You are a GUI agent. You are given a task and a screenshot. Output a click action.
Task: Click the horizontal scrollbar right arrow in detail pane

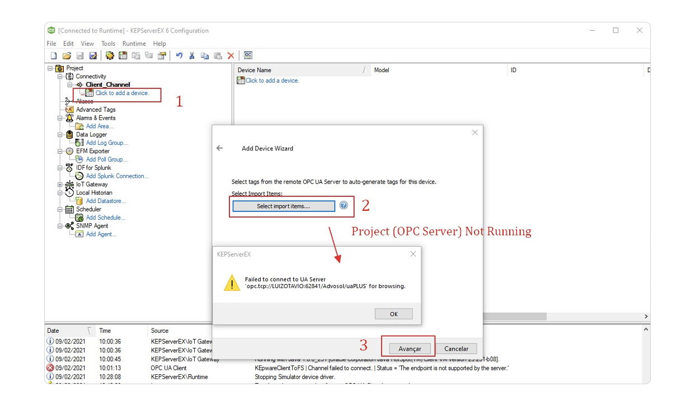pyautogui.click(x=646, y=317)
